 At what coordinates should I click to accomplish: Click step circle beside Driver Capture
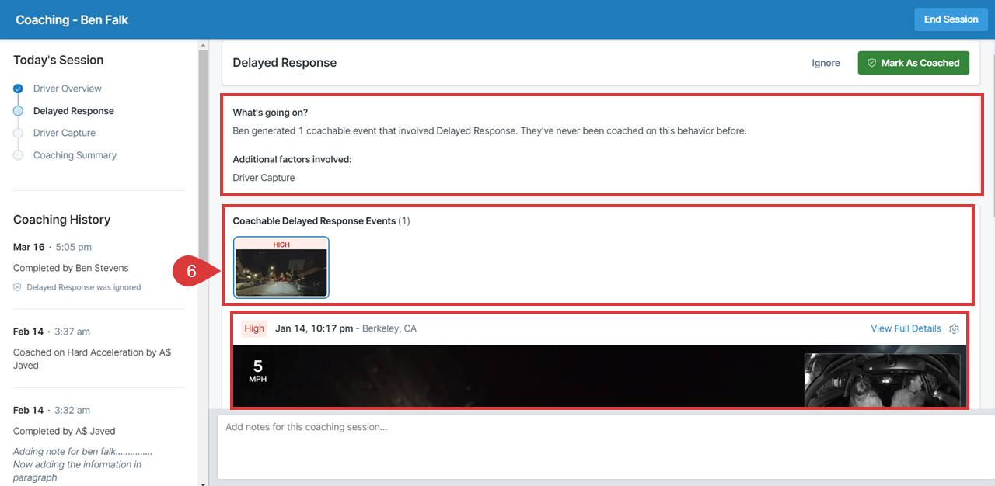tap(18, 133)
